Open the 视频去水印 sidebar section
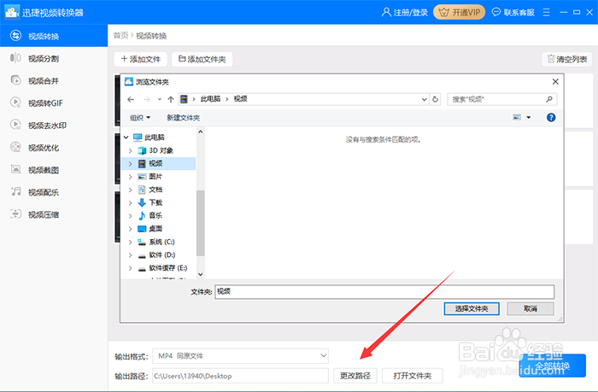Image resolution: width=598 pixels, height=392 pixels. pos(54,126)
